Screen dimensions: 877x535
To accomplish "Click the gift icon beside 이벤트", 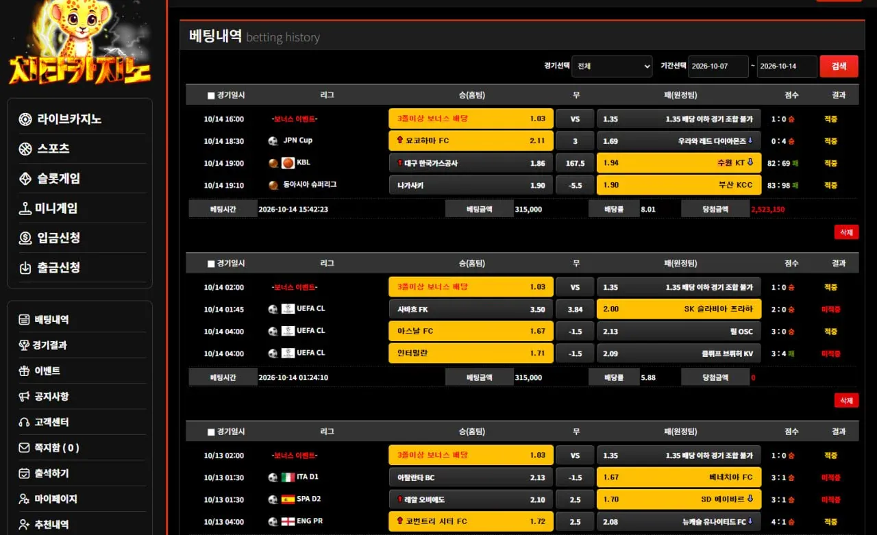I will 24,371.
